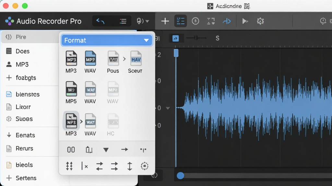This screenshot has width=332, height=186.
Task: Open the list view icon in the toolbar
Action: [123, 21]
